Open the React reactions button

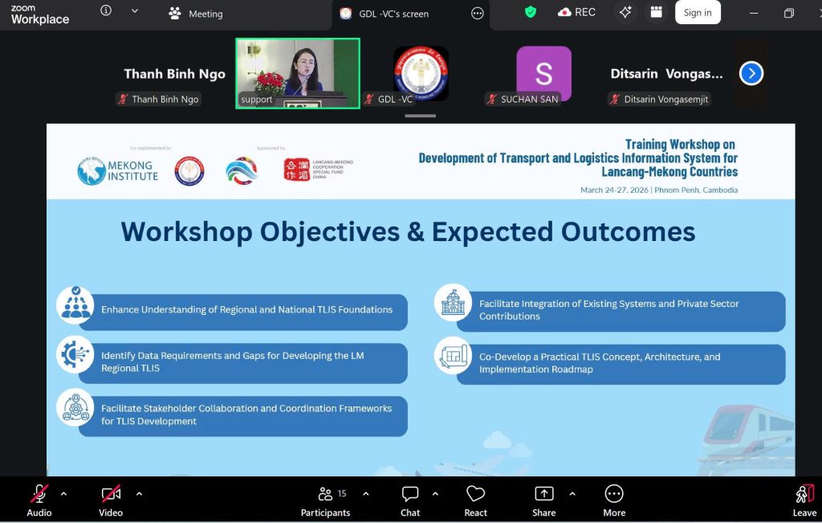point(475,501)
